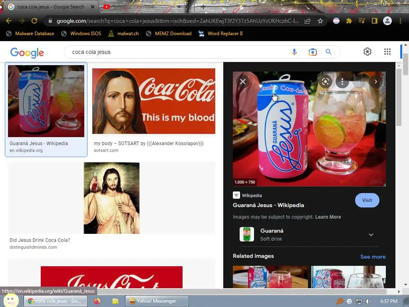409x307 pixels.
Task: Close the coca cola jesus tab
Action: point(92,7)
